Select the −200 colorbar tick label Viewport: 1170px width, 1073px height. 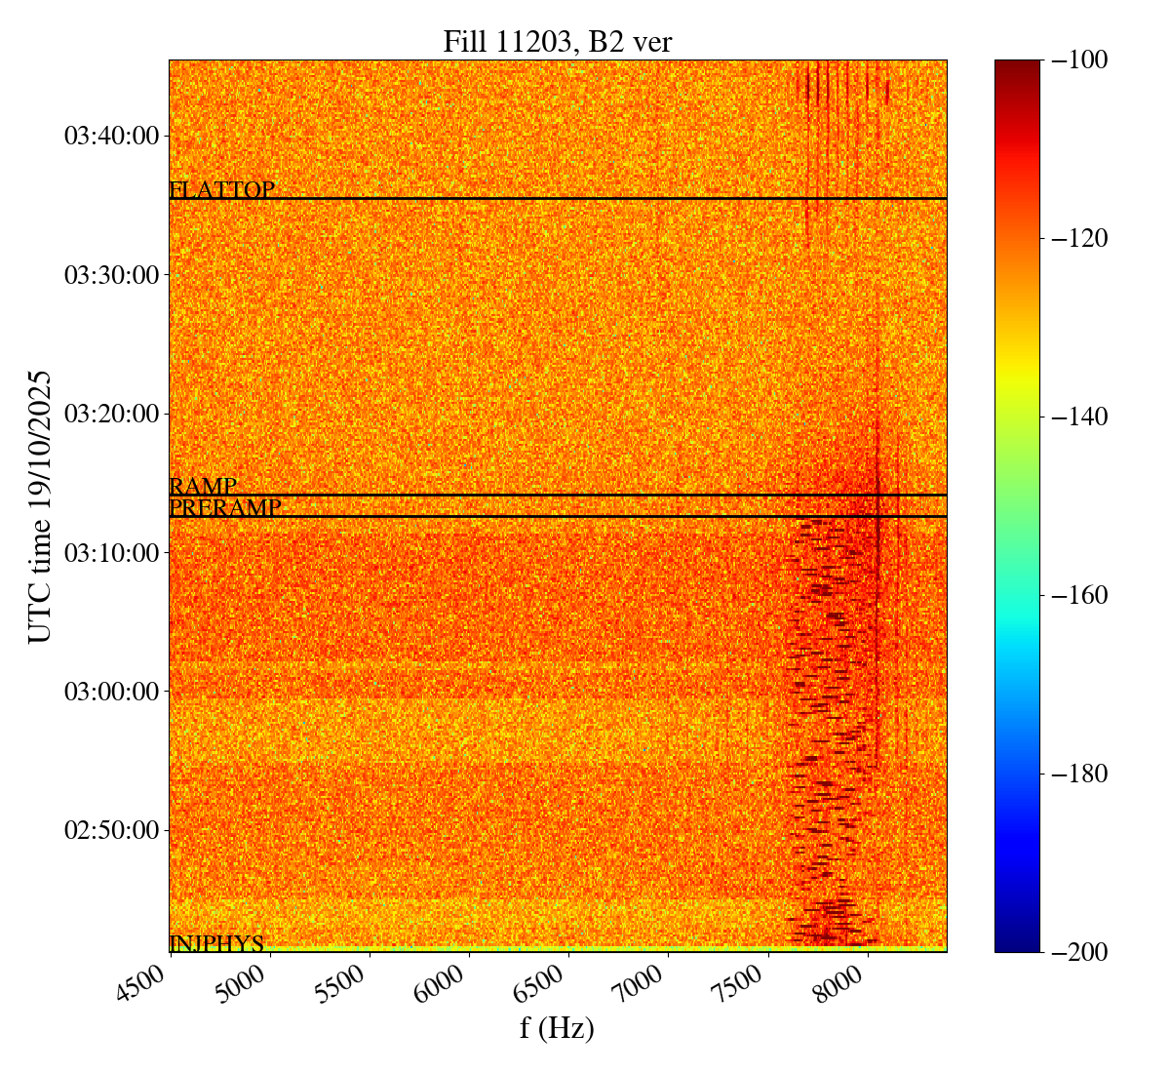tap(1080, 952)
